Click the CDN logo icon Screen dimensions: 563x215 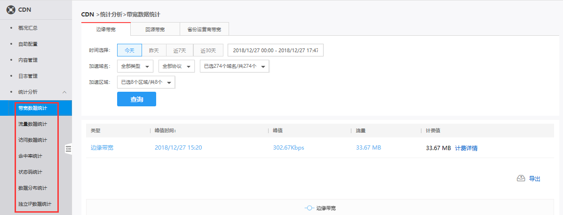10,9
